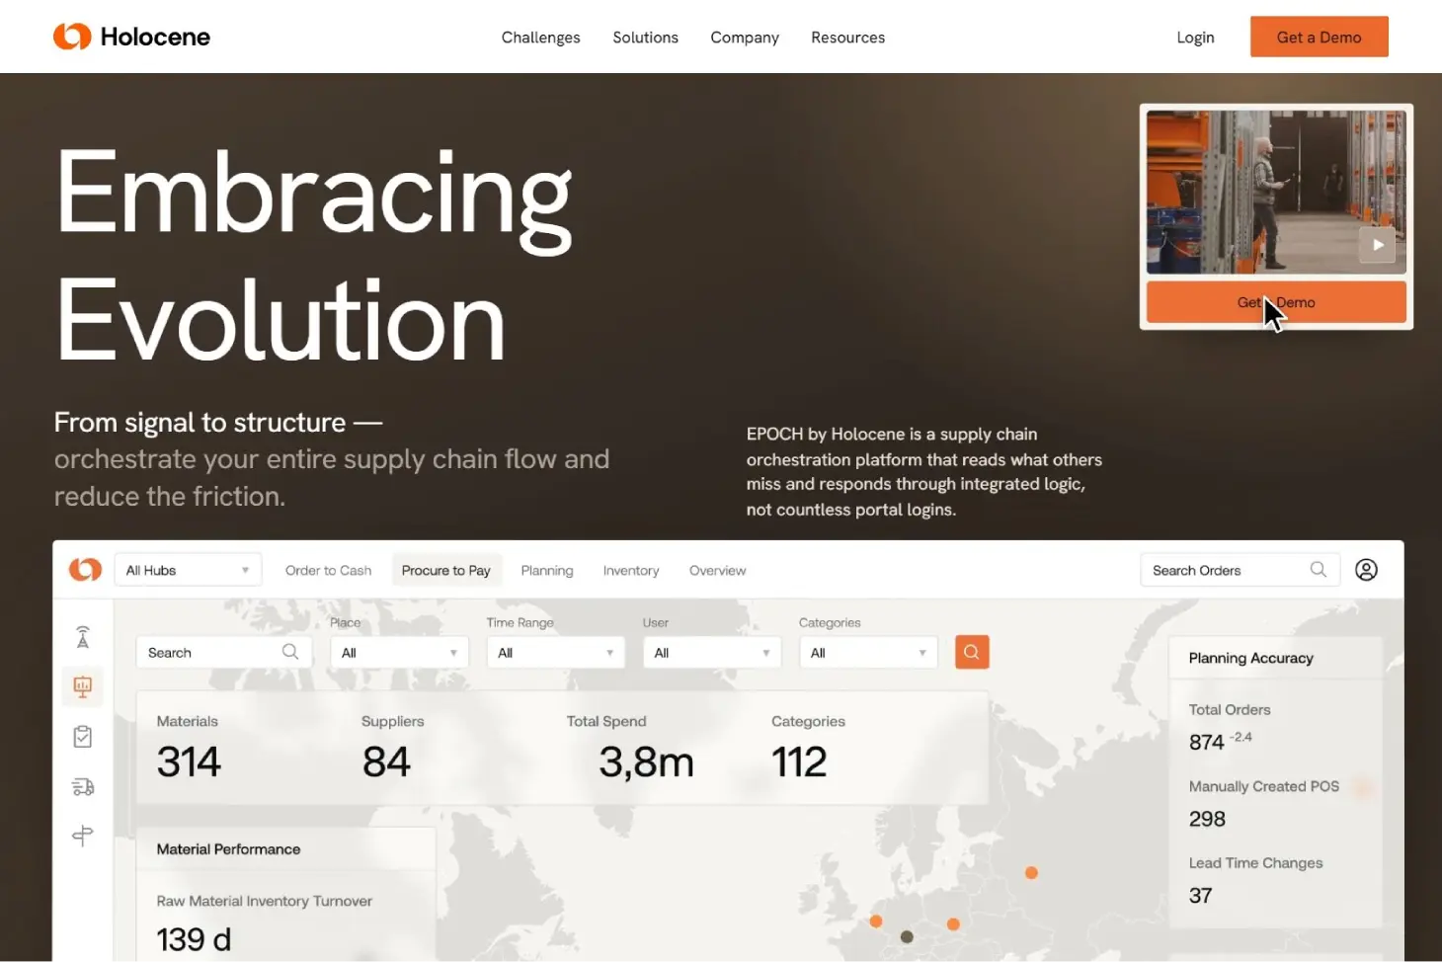The image size is (1442, 962).
Task: Open the user profile icon in the dashboard
Action: (1366, 570)
